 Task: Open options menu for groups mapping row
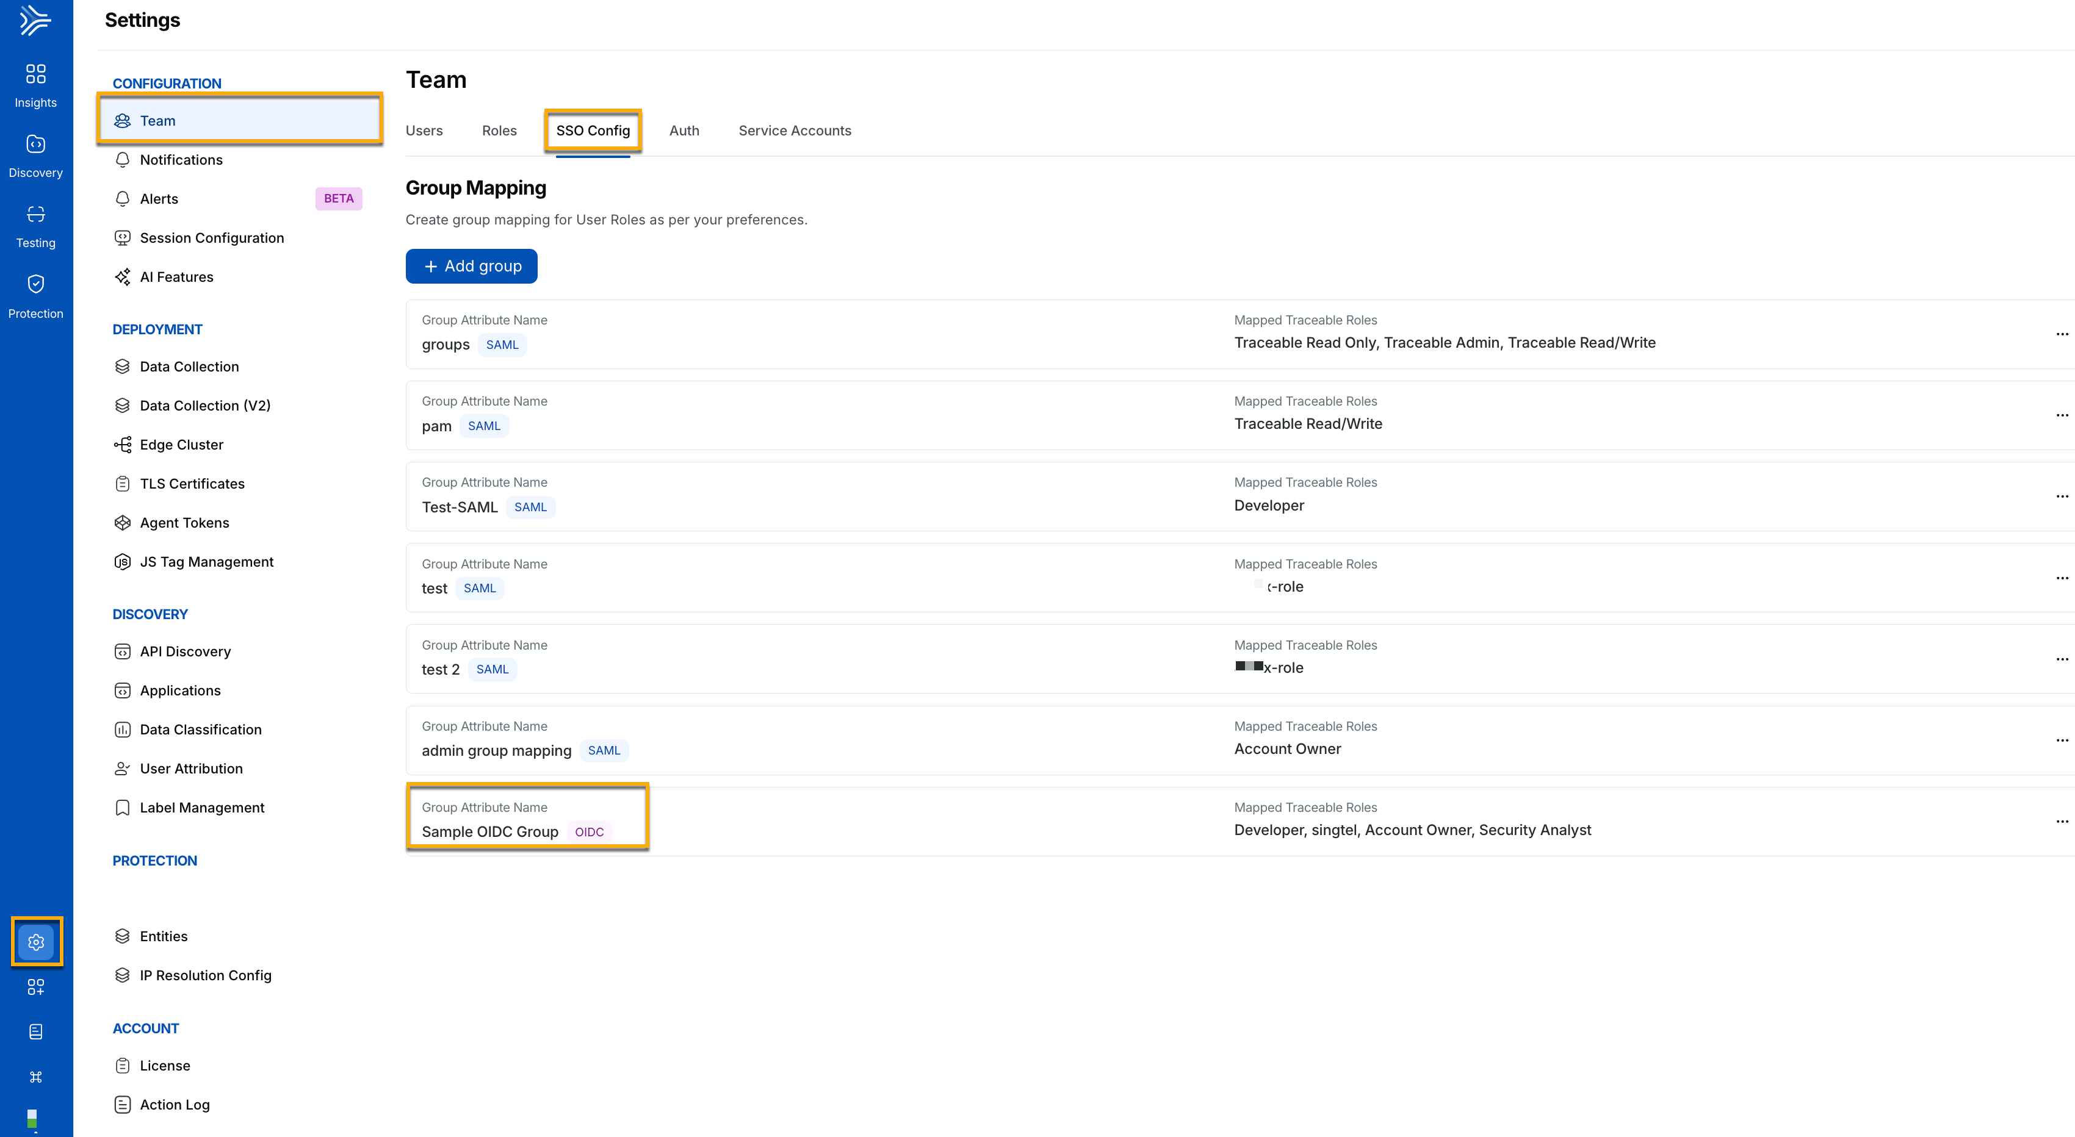pos(2062,334)
